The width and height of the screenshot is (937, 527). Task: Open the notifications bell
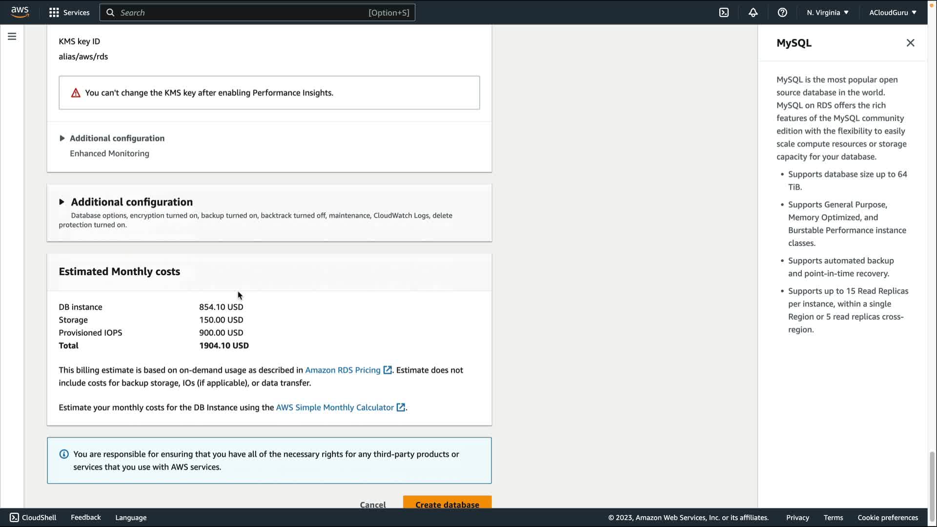click(x=753, y=13)
